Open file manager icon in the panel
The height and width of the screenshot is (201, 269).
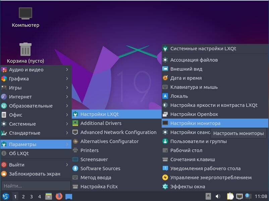pyautogui.click(x=49, y=196)
